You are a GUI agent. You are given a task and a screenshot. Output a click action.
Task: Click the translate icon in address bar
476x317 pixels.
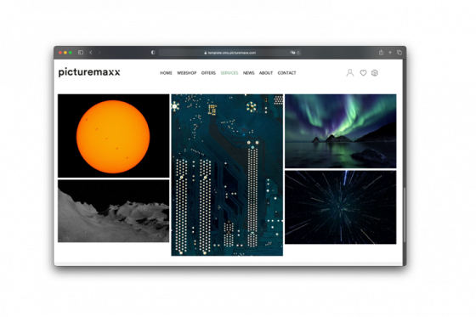292,53
